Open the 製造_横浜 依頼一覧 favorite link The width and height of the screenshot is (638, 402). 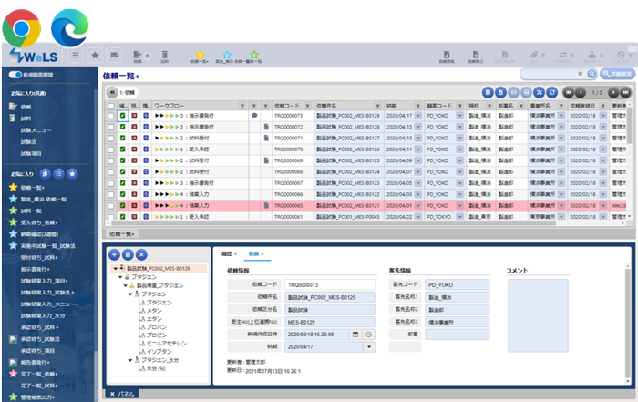(44, 200)
